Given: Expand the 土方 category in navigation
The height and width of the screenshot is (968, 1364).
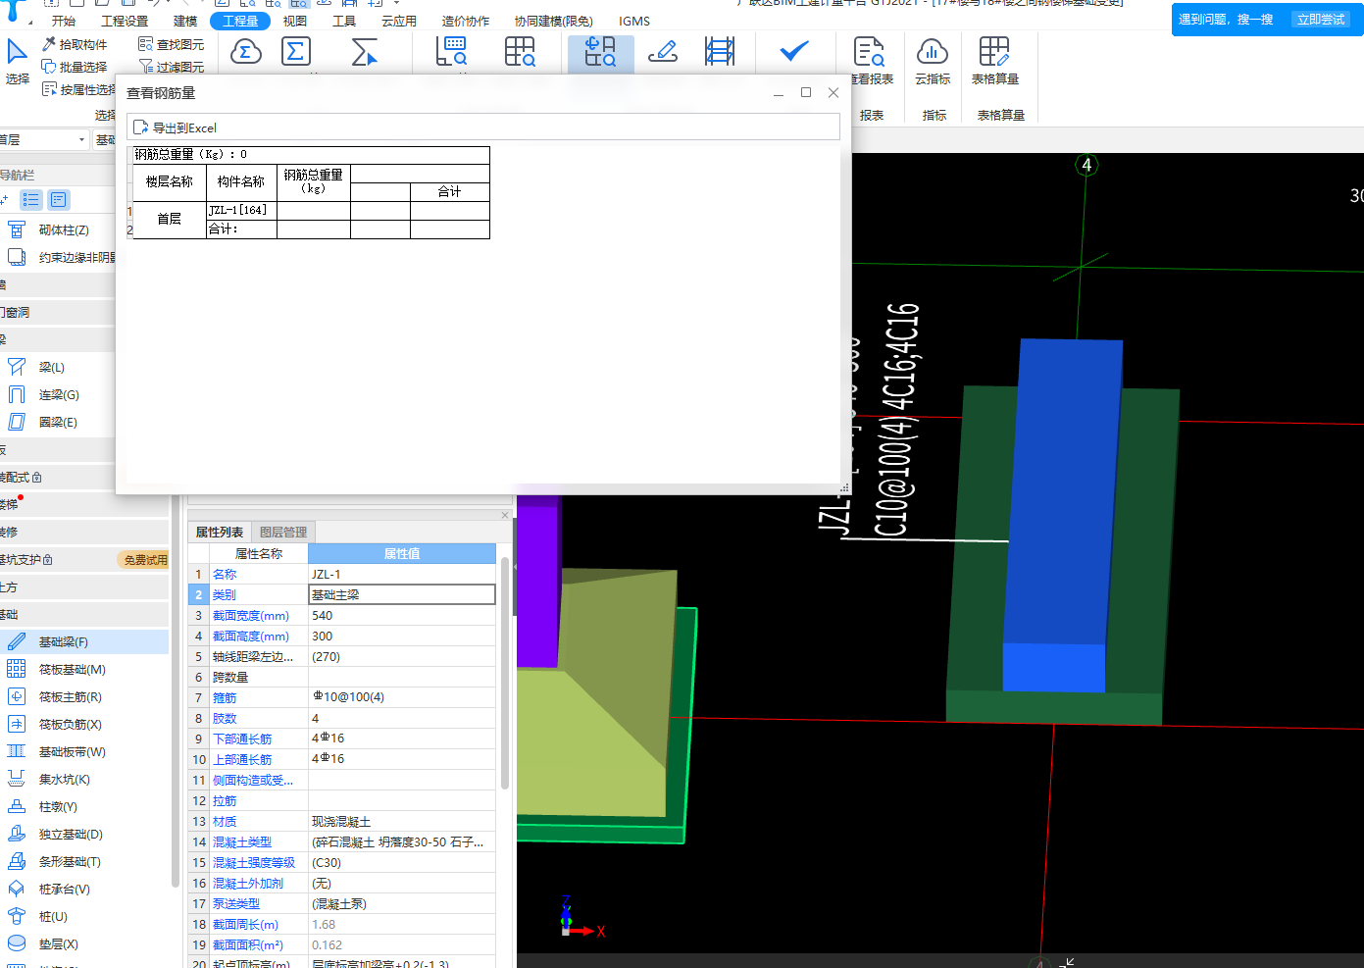Looking at the screenshot, I should [84, 586].
